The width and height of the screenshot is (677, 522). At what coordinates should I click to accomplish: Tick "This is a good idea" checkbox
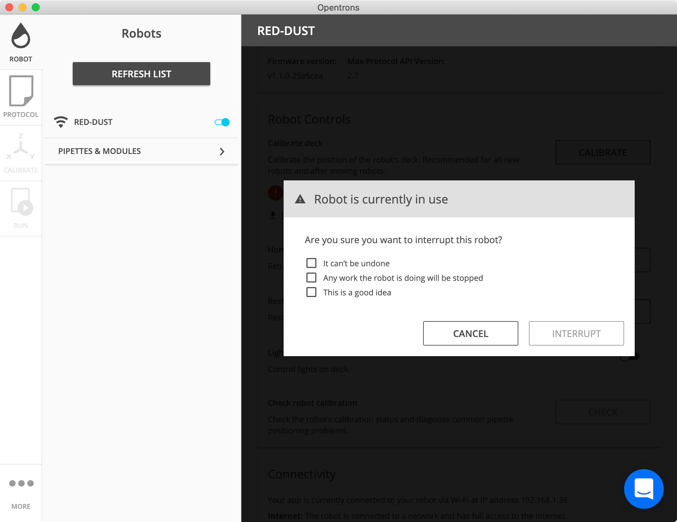[x=311, y=292]
